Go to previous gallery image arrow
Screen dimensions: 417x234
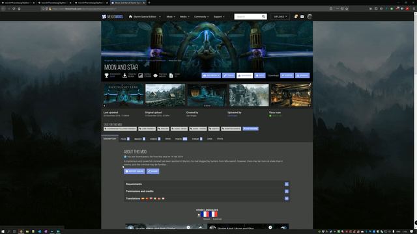(x=104, y=105)
